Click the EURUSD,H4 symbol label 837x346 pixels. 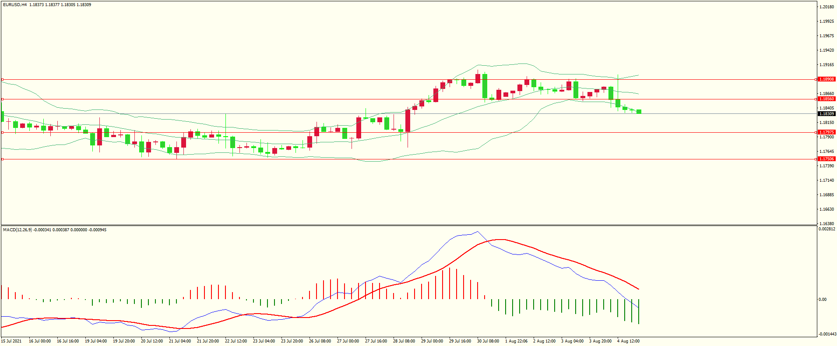coord(15,5)
